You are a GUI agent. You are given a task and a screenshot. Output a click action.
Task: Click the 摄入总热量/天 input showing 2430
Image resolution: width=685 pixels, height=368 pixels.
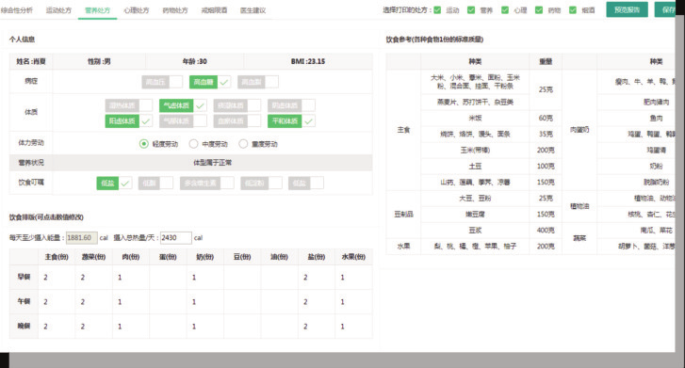[x=175, y=237]
